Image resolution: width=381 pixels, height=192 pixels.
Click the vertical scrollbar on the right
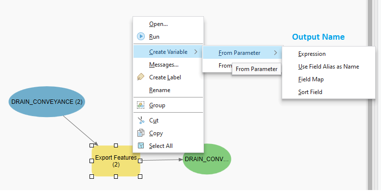pyautogui.click(x=370, y=95)
